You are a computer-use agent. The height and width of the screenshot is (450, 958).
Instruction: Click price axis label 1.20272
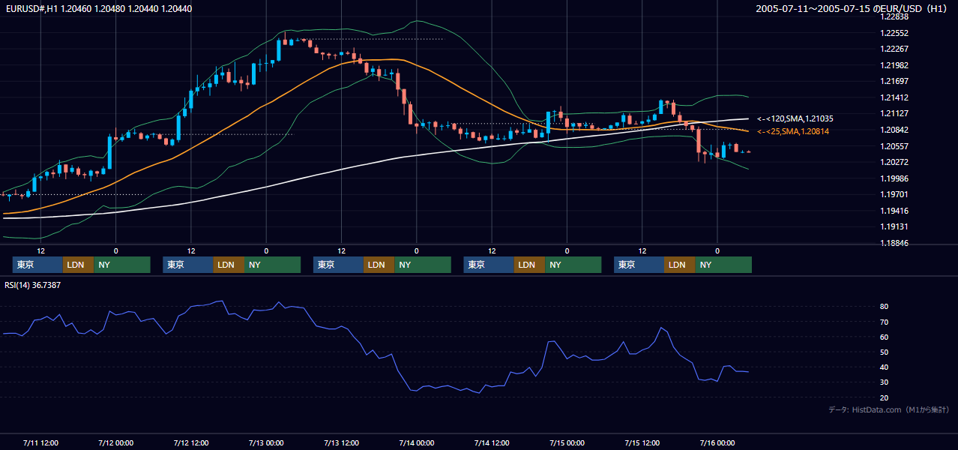pos(894,162)
